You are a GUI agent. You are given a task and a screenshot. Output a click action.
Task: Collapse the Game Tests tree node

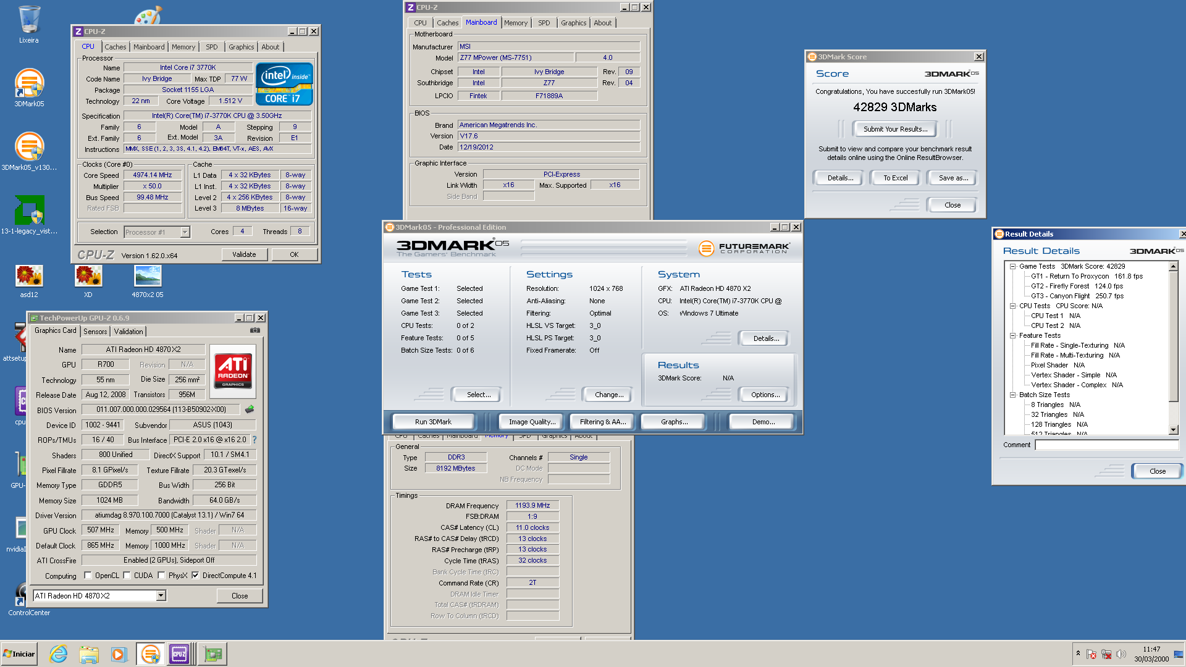point(1012,266)
